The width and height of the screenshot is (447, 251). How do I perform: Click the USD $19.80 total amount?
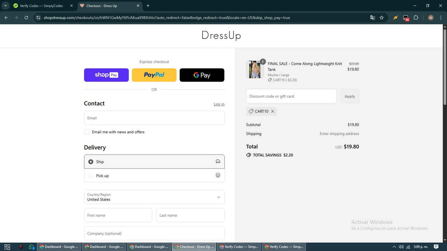click(x=347, y=147)
